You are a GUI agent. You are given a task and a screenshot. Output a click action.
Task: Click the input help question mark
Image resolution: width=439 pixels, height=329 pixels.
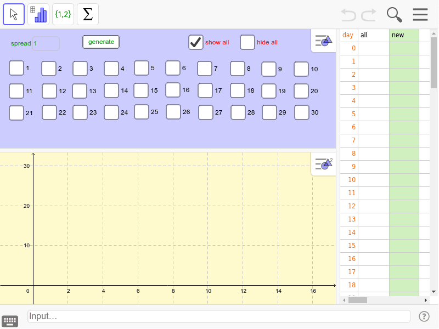pos(424,316)
